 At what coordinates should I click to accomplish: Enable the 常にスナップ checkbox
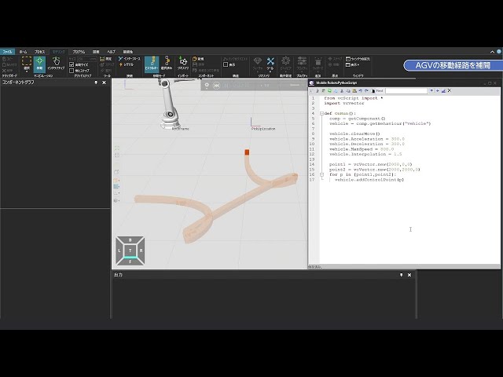click(72, 71)
